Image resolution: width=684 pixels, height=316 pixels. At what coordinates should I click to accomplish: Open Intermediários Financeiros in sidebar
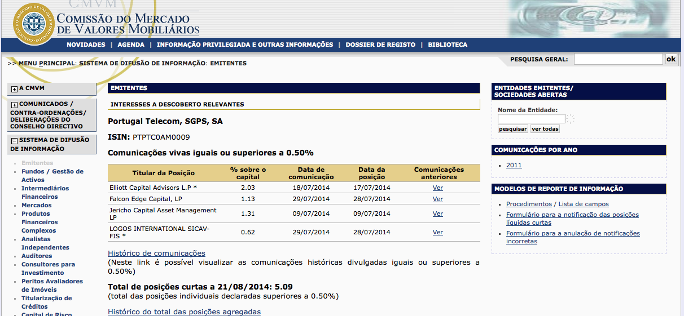pyautogui.click(x=45, y=193)
